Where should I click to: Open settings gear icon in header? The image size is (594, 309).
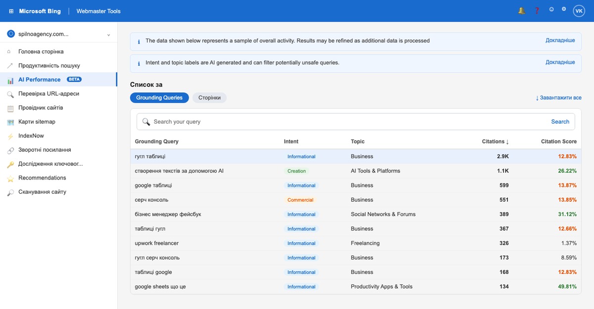click(564, 9)
